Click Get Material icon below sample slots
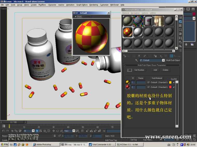Screen dimensions: 197x147 click(125, 56)
